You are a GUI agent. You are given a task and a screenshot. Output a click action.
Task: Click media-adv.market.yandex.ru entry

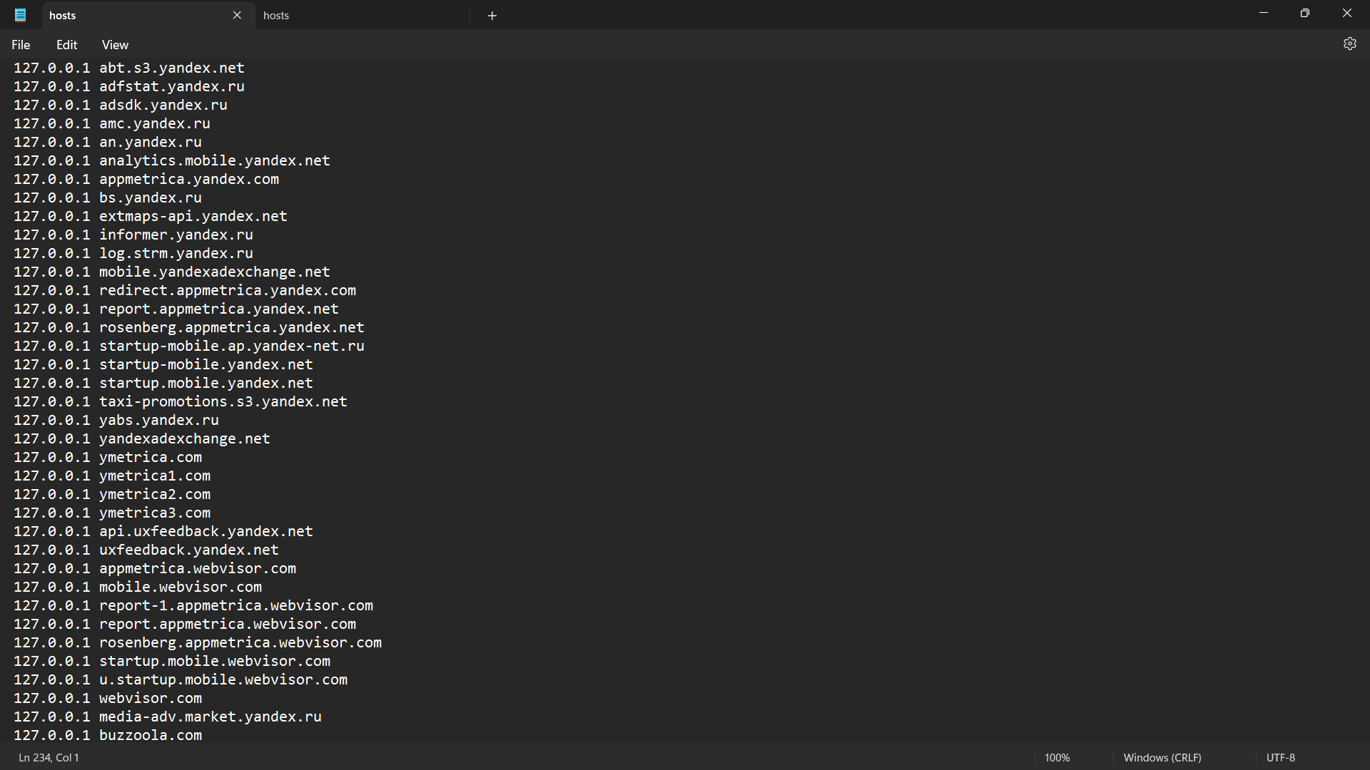pos(168,717)
